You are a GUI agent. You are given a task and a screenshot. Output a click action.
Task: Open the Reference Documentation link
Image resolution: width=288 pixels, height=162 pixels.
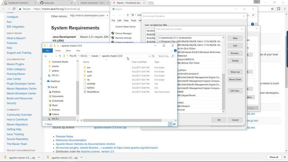coord(71,140)
